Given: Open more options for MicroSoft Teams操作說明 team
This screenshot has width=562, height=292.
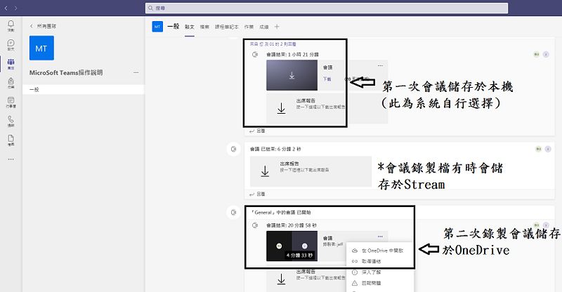Looking at the screenshot, I should 136,72.
